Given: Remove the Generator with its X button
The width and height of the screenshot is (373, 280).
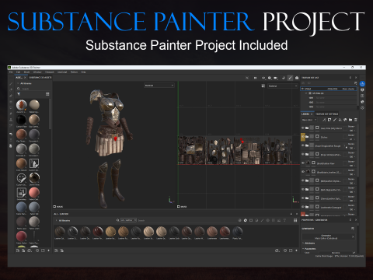Looking at the screenshot, I should pos(353,236).
